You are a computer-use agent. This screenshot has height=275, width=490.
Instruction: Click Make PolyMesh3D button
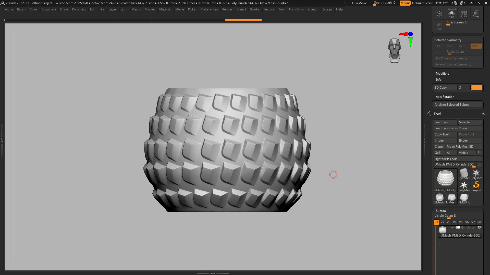point(464,147)
